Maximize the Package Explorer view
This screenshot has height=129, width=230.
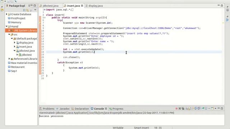click(35, 6)
